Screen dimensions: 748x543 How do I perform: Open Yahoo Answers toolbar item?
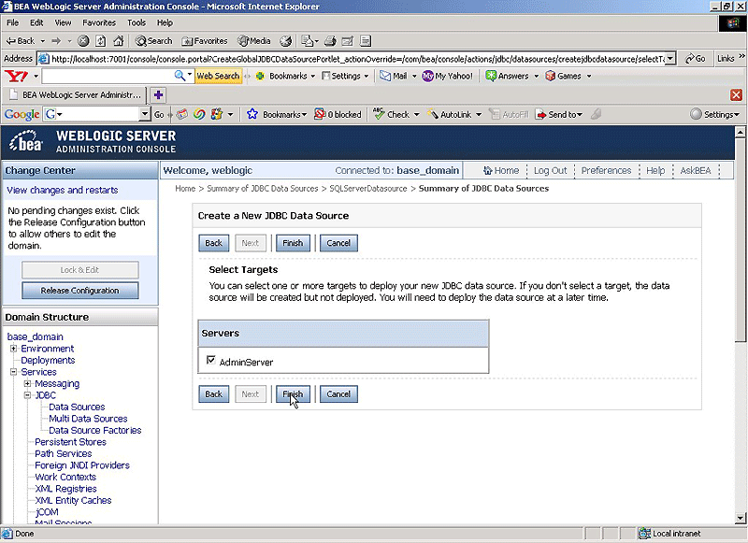click(507, 76)
